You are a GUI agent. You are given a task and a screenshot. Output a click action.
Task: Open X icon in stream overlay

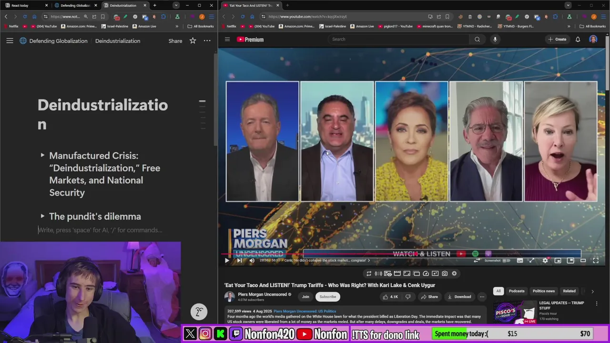click(190, 334)
